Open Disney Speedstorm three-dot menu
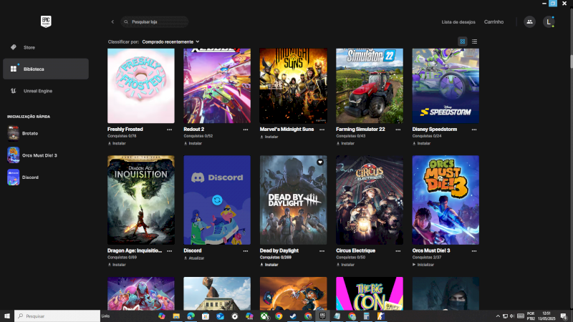The height and width of the screenshot is (322, 573). [x=474, y=130]
